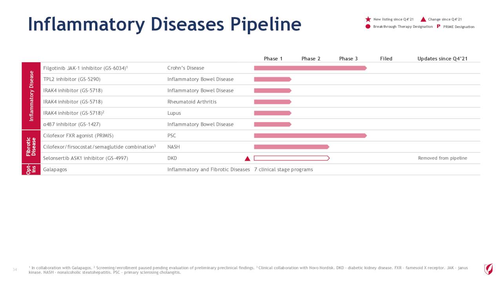Click the NASH combination phase 2 bar

pos(291,147)
